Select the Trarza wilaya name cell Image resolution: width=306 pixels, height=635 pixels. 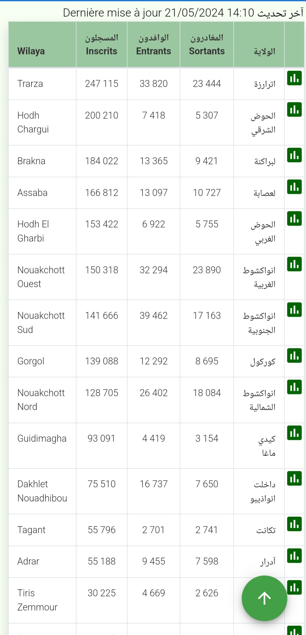[30, 84]
